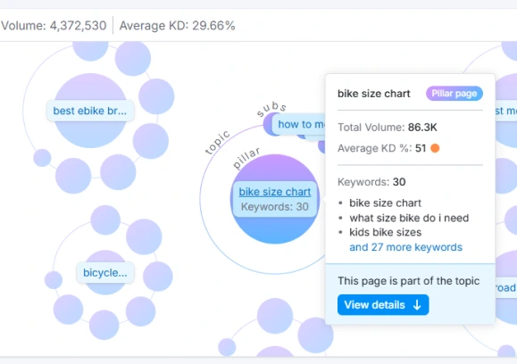The image size is (517, 364).
Task: Click the small bubble left of bicycle cluster
Action: point(54,280)
